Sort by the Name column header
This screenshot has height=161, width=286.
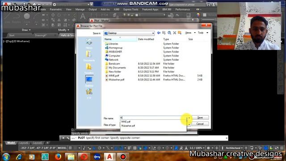tap(120, 39)
